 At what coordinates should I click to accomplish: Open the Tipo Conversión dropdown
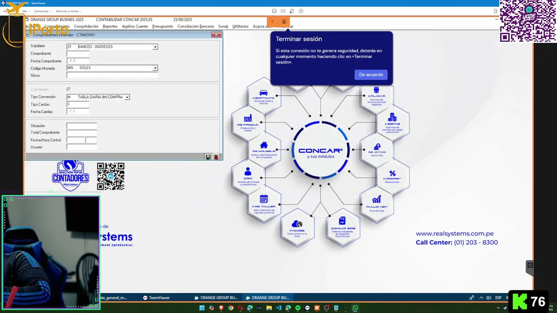[x=127, y=97]
